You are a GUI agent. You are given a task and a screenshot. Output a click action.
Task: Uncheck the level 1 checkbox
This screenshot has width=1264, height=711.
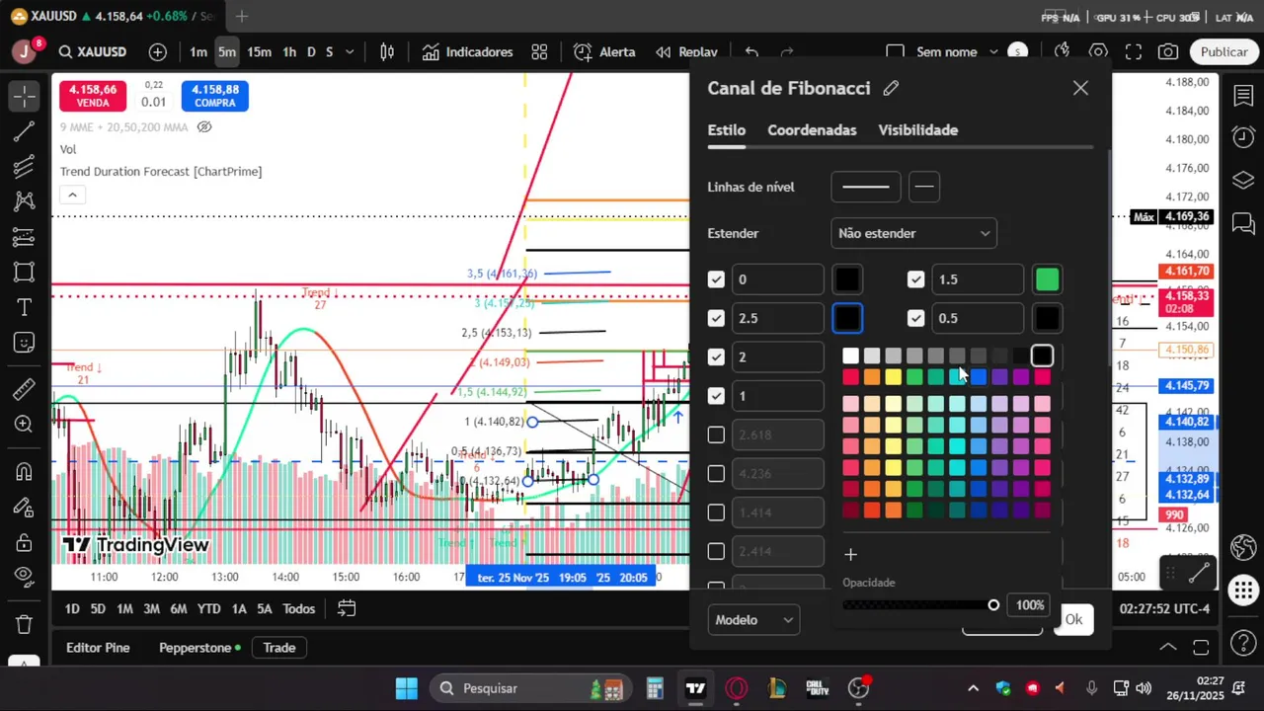click(716, 396)
